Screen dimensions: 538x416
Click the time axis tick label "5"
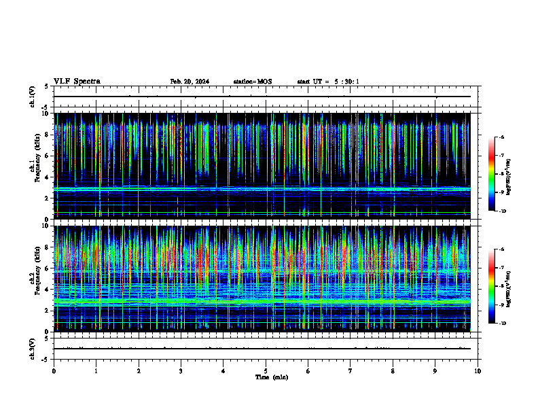coord(266,371)
